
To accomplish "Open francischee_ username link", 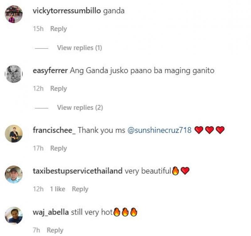I will click(x=54, y=130).
